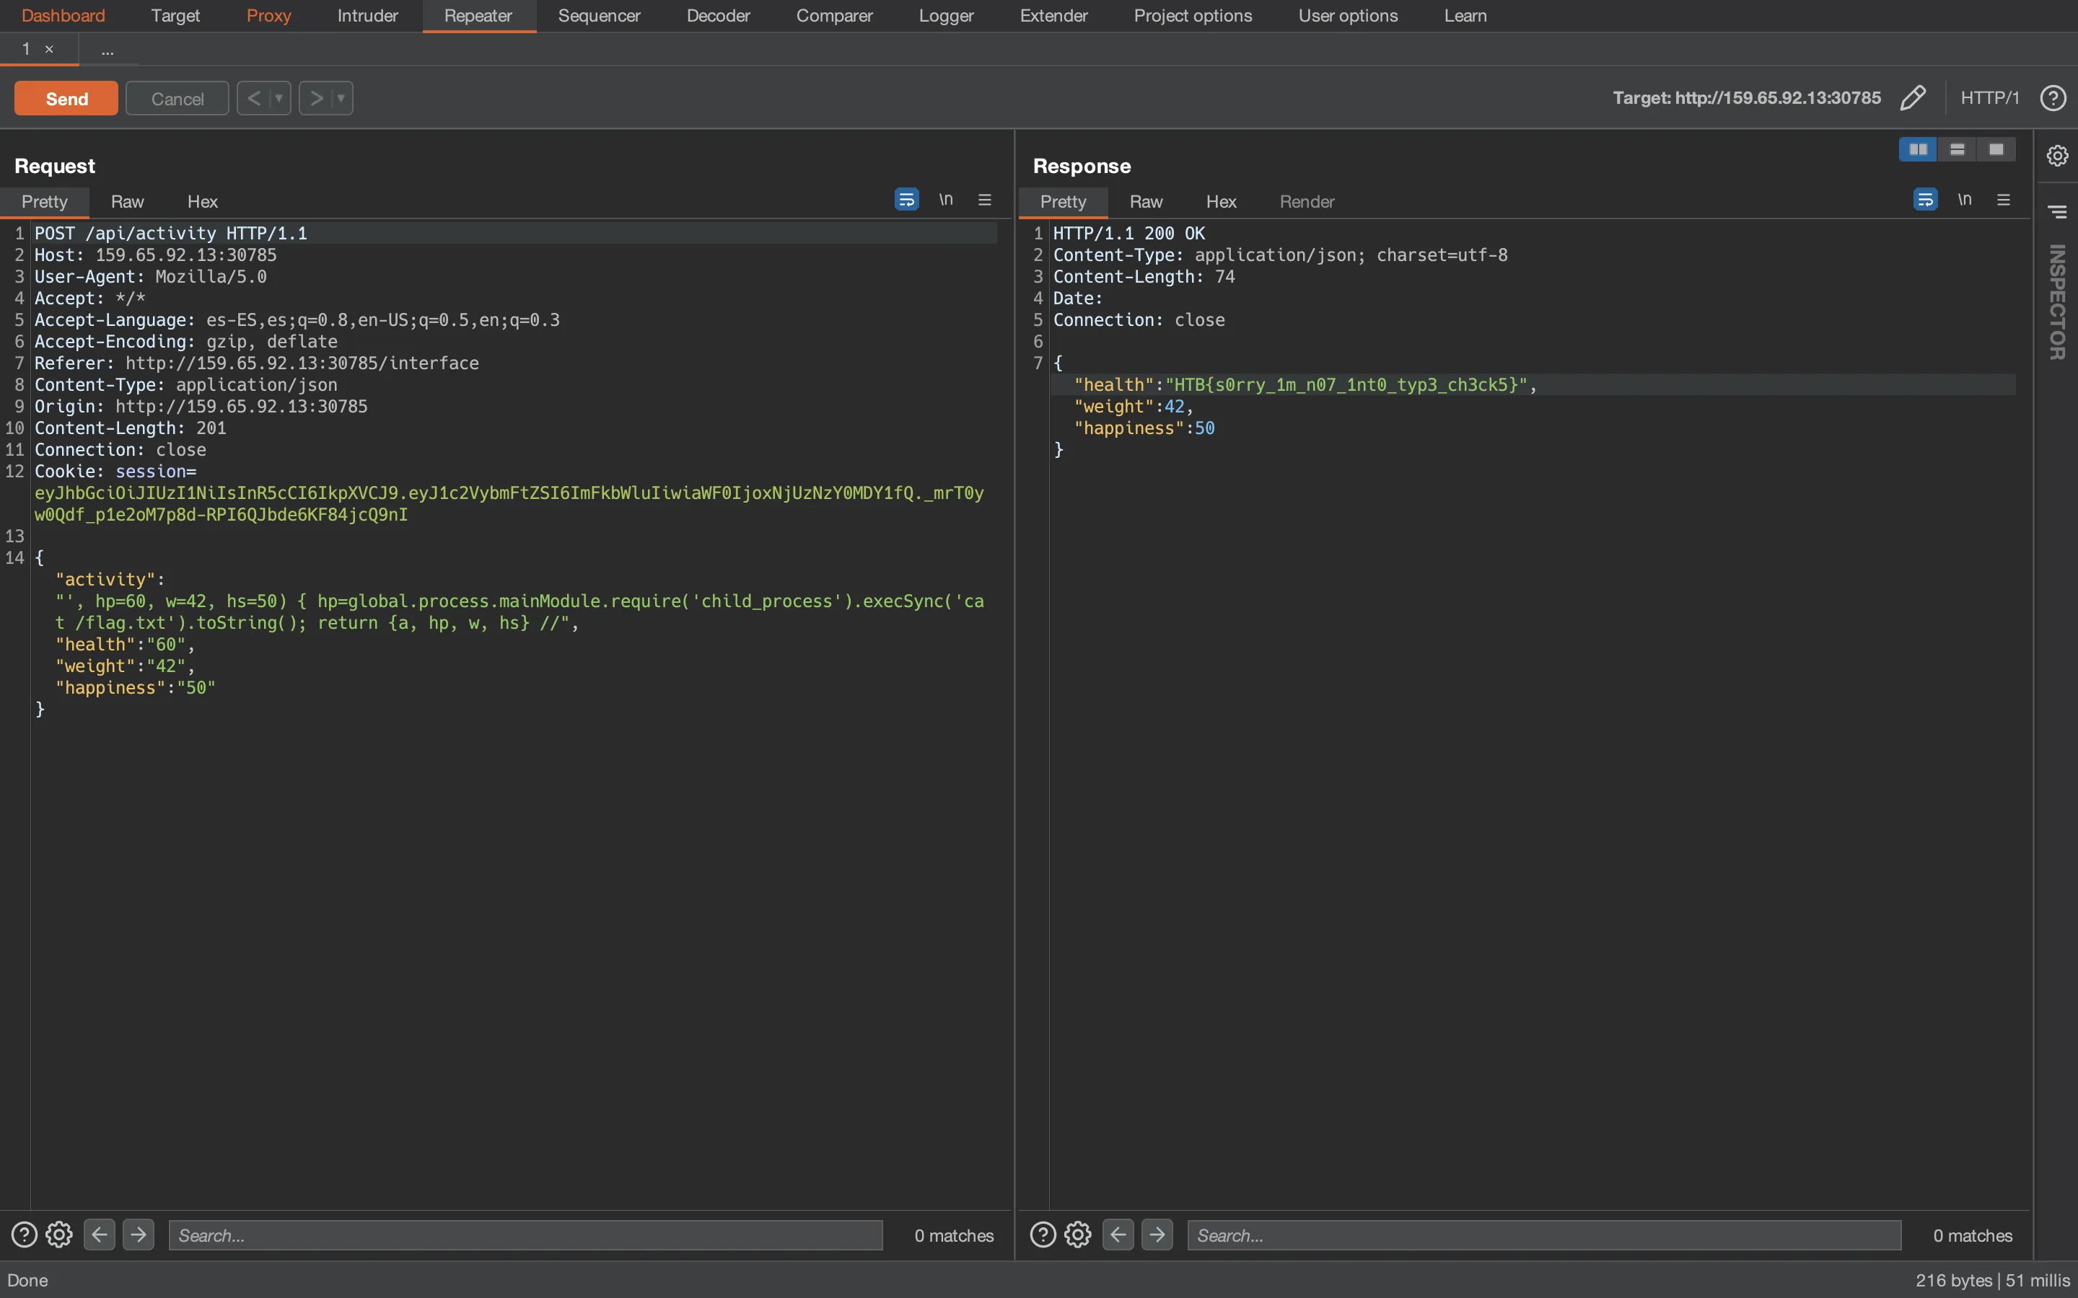Toggle non-printable characters in Response viewer
Viewport: 2078px width, 1298px height.
[1965, 199]
